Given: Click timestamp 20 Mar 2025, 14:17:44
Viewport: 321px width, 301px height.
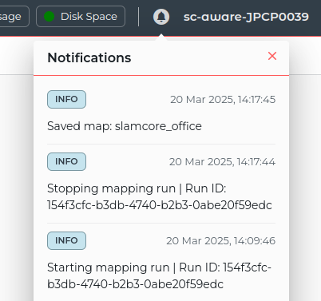Looking at the screenshot, I should point(222,162).
